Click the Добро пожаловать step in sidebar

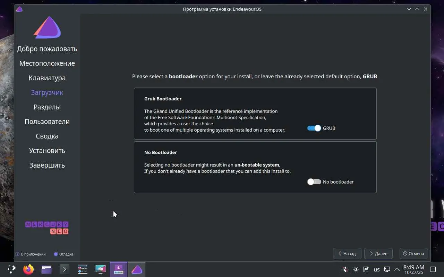47,49
